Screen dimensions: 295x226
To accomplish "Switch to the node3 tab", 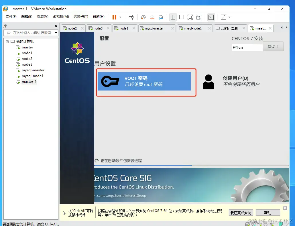I will [x=98, y=28].
